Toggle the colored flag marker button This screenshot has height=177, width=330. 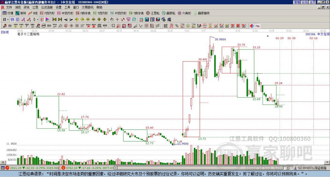48,20
